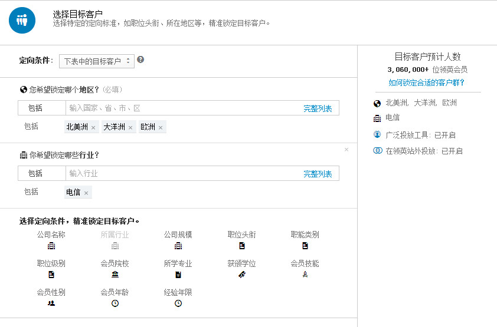497x327 pixels.
Task: Select the 获颁学位 targeting label
Action: pyautogui.click(x=242, y=263)
